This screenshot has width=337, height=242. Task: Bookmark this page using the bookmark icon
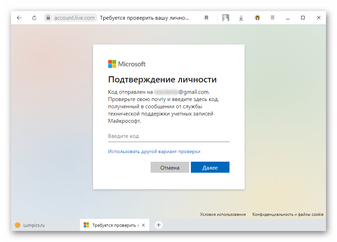[x=206, y=18]
